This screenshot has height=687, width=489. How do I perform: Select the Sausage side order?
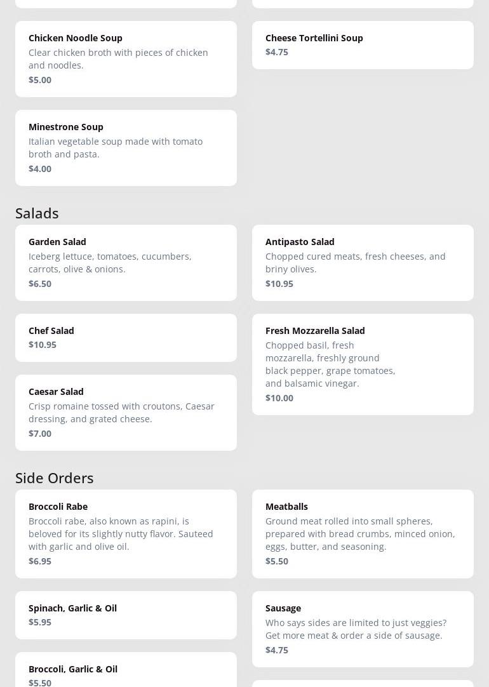pos(363,629)
